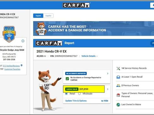Click the open recall icon
This screenshot has width=154, height=115.
(118, 77)
